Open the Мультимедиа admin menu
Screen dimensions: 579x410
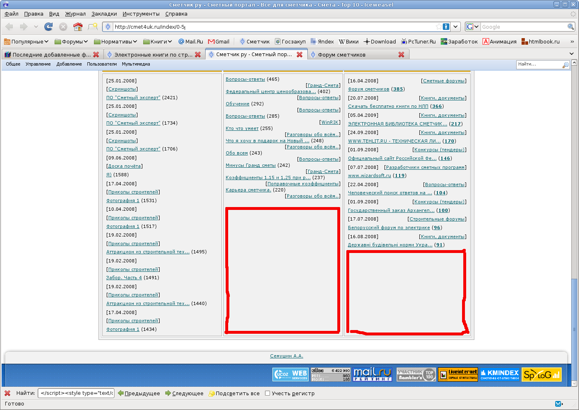click(x=136, y=64)
